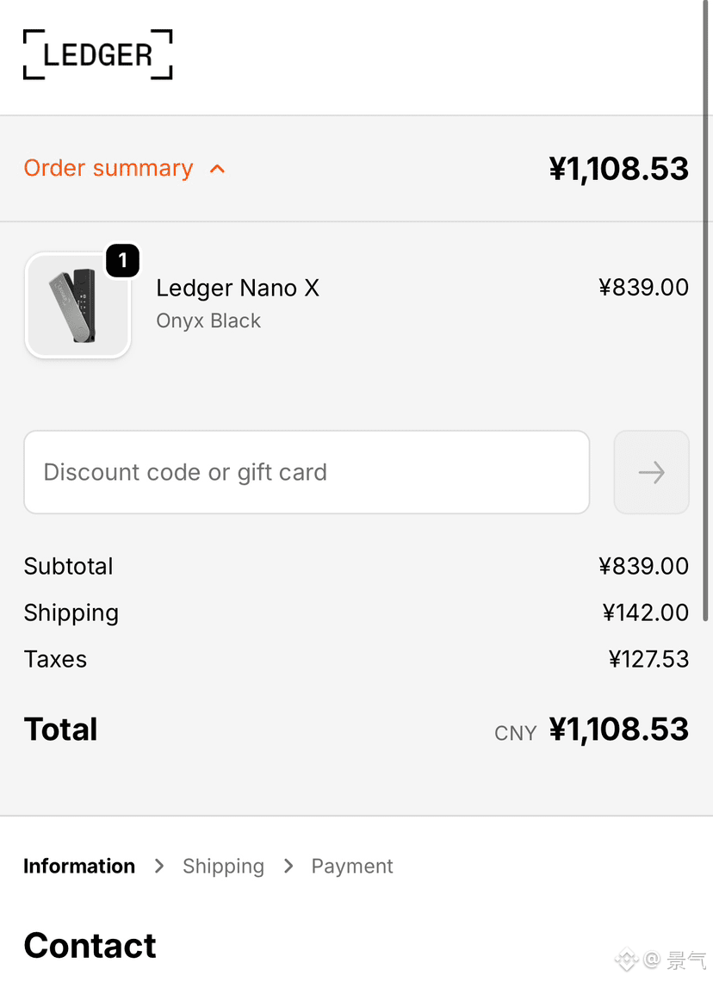Click chevron between Shipping and Payment
The image size is (713, 982).
pos(288,866)
